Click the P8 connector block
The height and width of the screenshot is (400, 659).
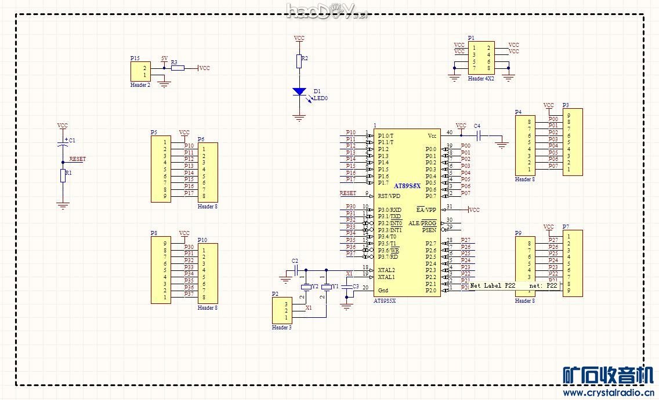[x=161, y=270]
